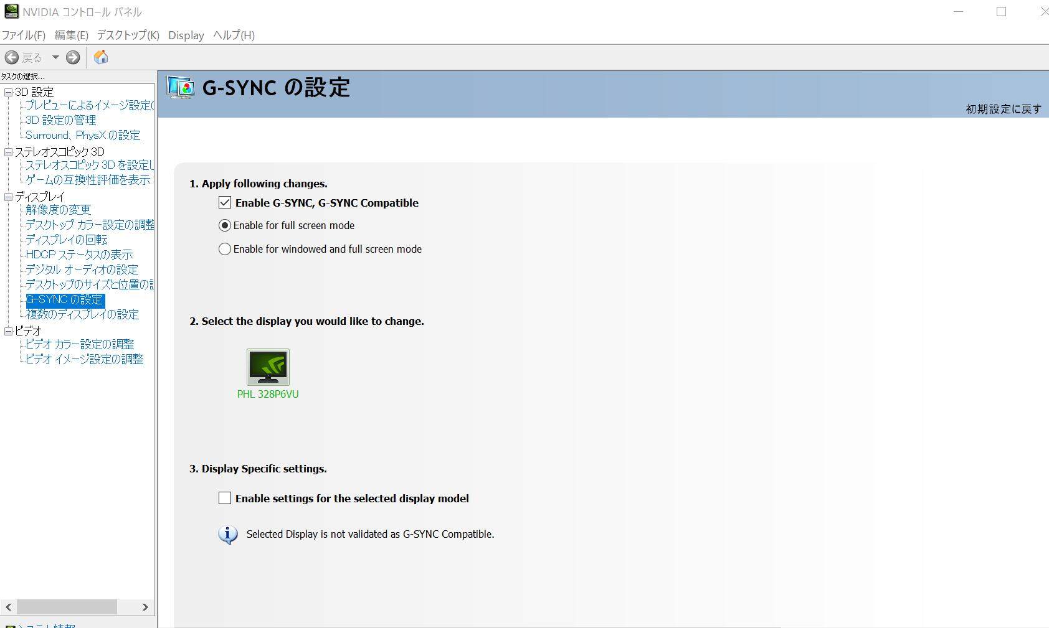This screenshot has height=628, width=1049.
Task: Open 3D 設定の管理 page
Action: [60, 120]
